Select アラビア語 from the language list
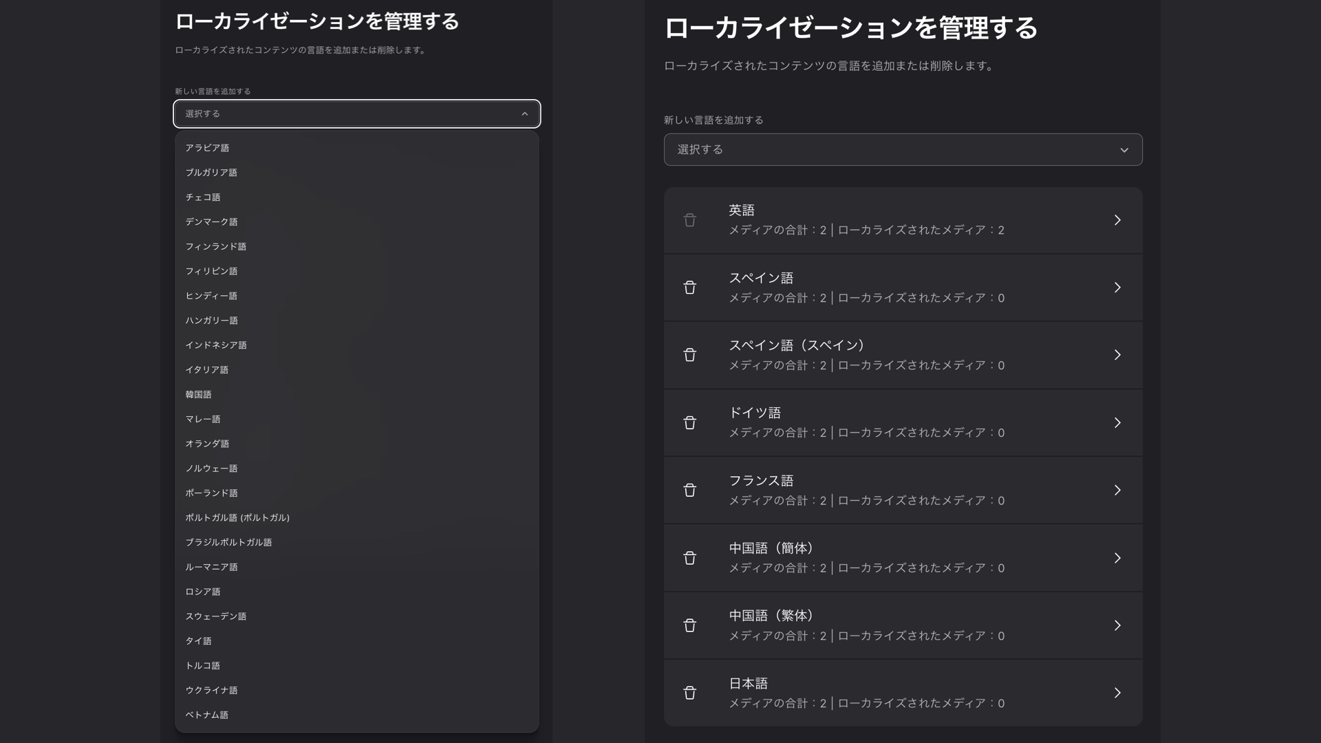Viewport: 1321px width, 743px height. (x=207, y=148)
